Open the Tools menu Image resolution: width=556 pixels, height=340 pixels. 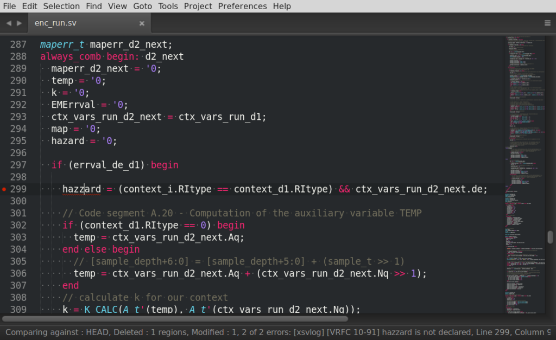[x=168, y=6]
